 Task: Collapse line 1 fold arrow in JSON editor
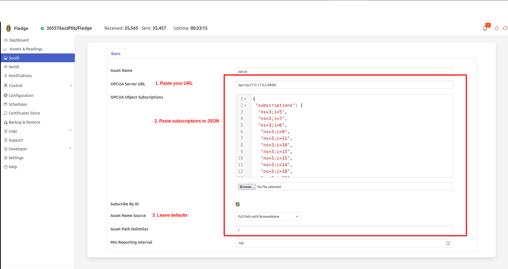coord(245,99)
